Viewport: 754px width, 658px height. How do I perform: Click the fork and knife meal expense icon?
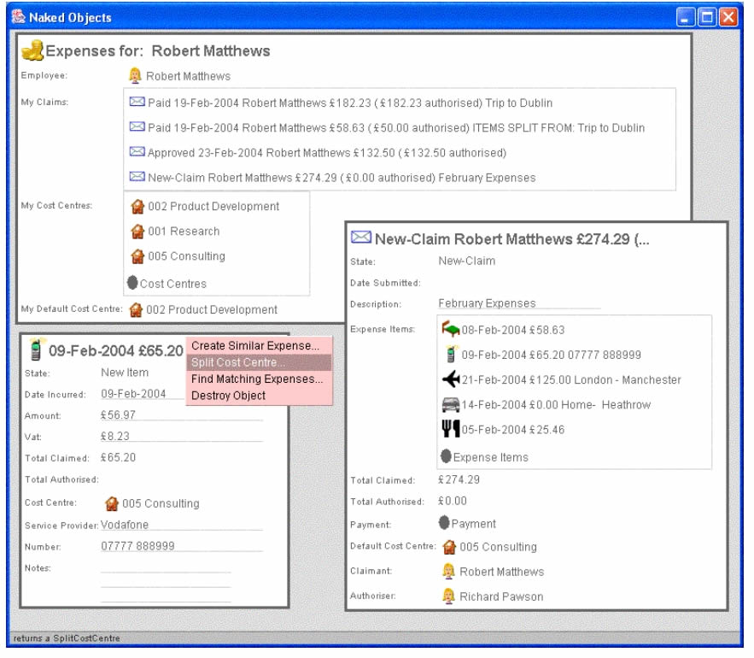click(451, 429)
